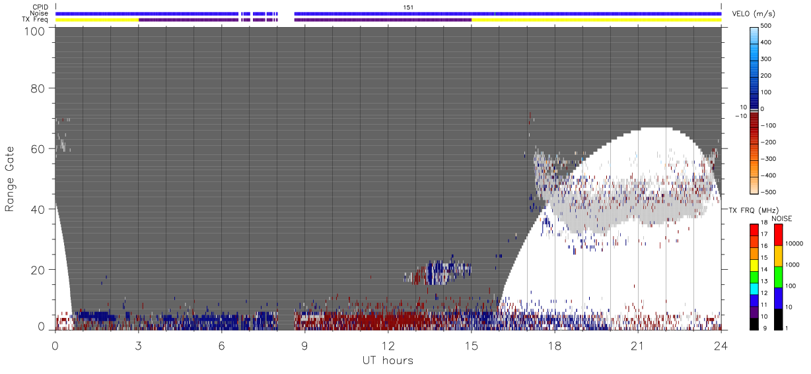Select the 21 tick on UT hours axis
811x374 pixels.
point(637,346)
